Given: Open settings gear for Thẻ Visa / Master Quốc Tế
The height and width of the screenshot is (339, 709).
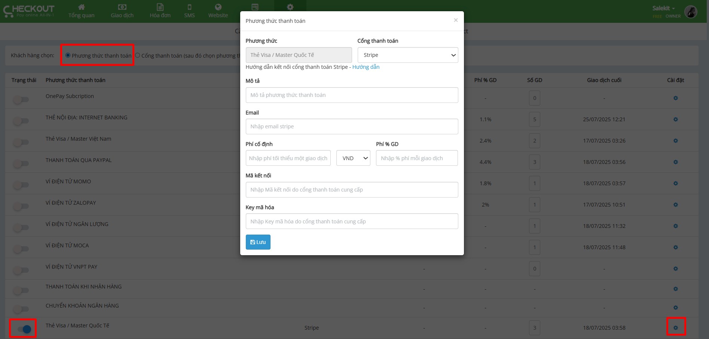Looking at the screenshot, I should [x=675, y=328].
